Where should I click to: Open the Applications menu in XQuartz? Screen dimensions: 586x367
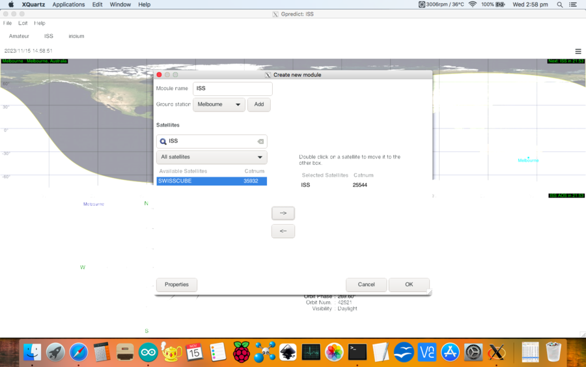click(x=68, y=5)
